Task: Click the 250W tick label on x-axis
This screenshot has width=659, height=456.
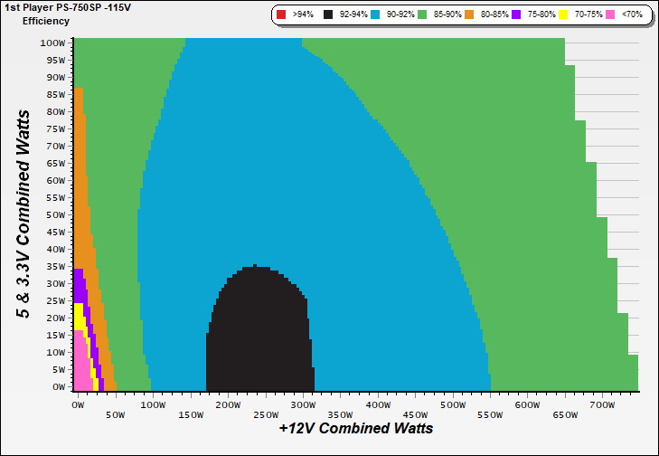Action: (x=265, y=406)
